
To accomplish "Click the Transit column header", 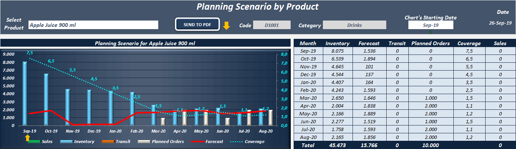I will point(397,43).
